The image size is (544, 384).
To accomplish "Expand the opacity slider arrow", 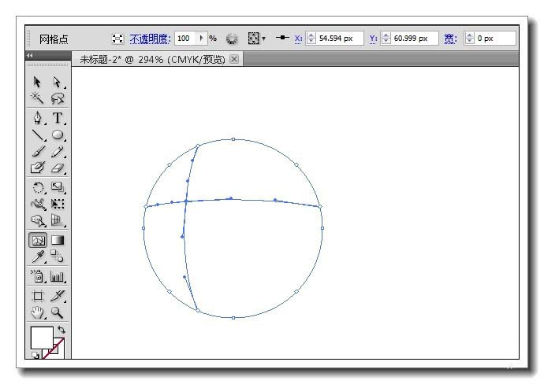I will [202, 39].
